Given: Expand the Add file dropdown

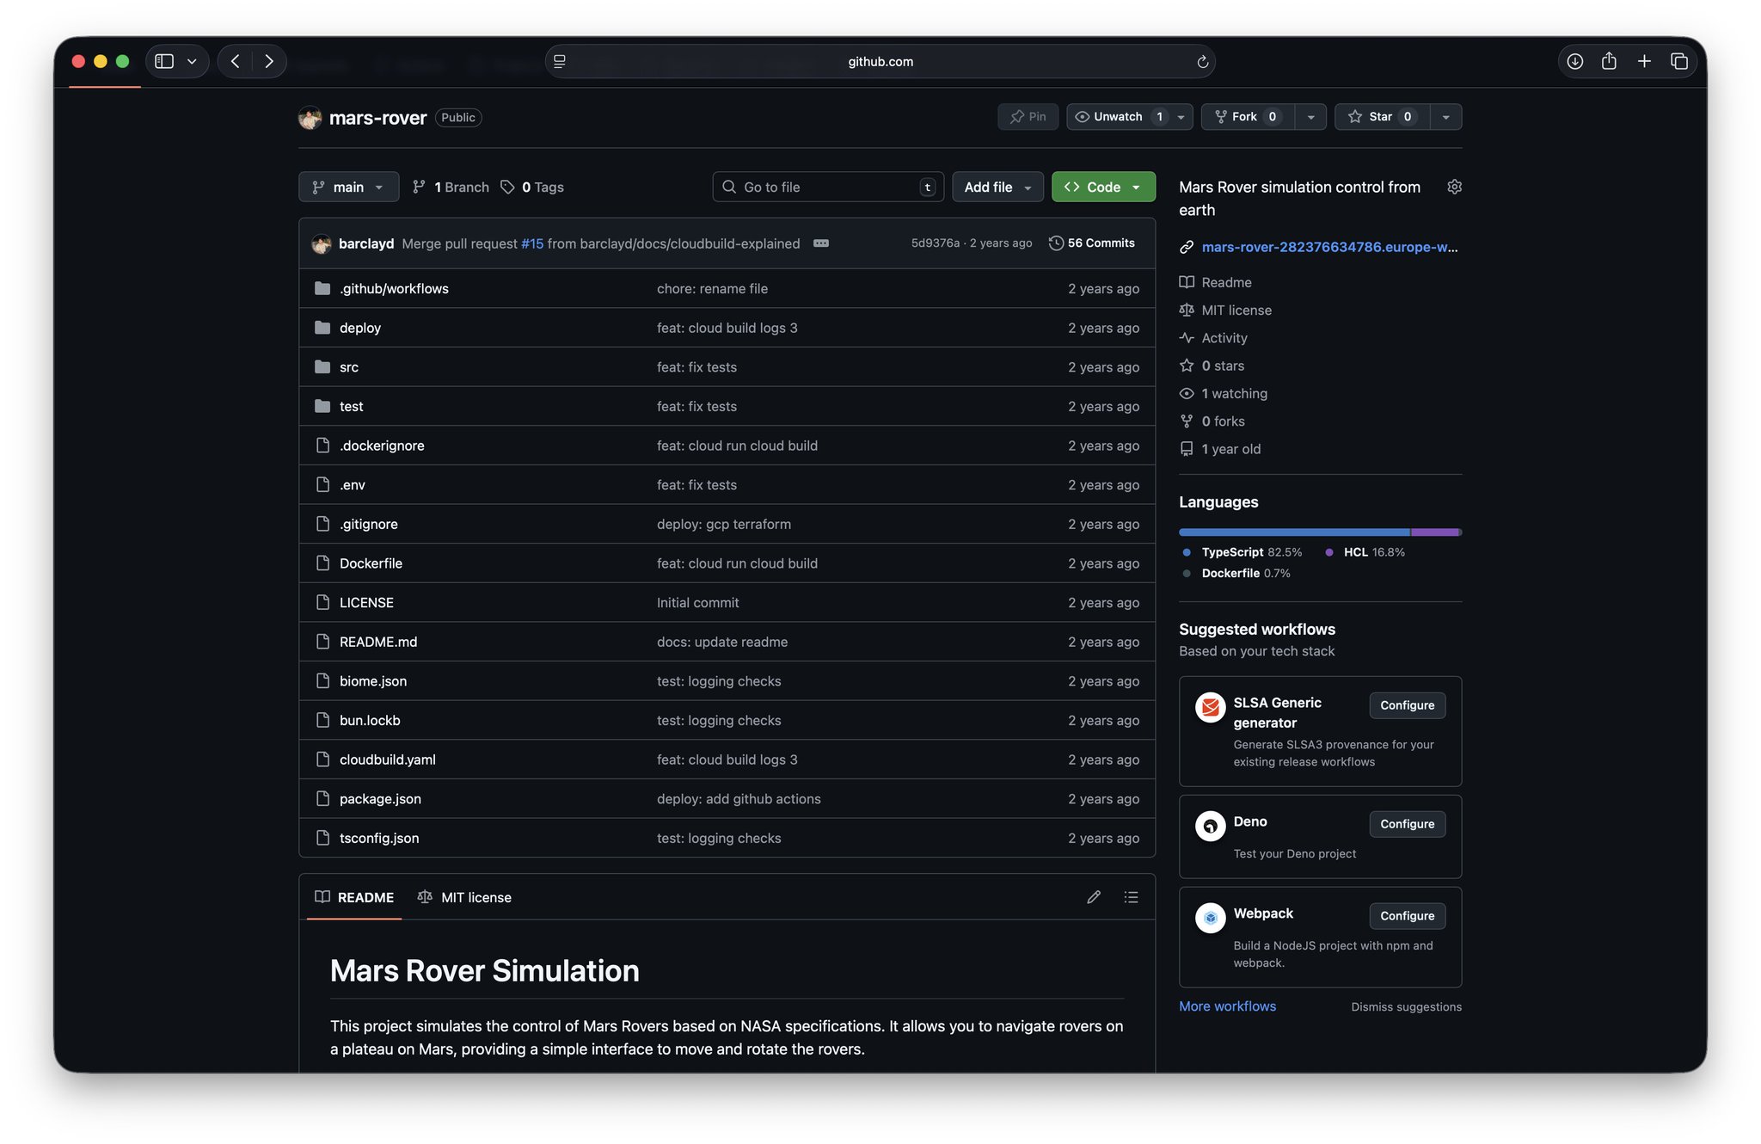Looking at the screenshot, I should 997,188.
